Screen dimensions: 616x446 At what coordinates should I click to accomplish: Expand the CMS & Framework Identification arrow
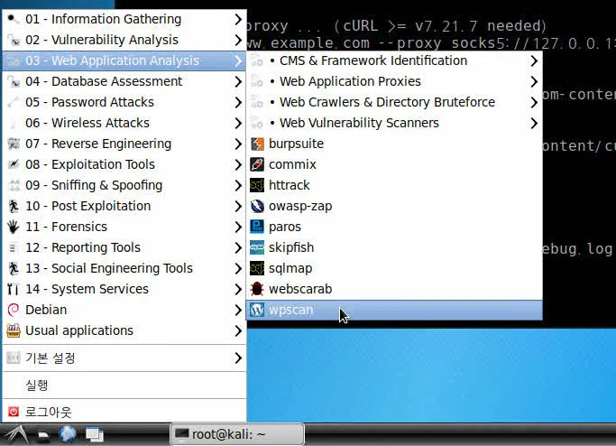(534, 60)
